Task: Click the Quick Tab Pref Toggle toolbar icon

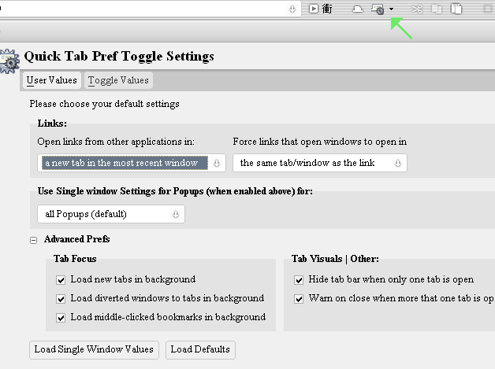Action: (378, 9)
